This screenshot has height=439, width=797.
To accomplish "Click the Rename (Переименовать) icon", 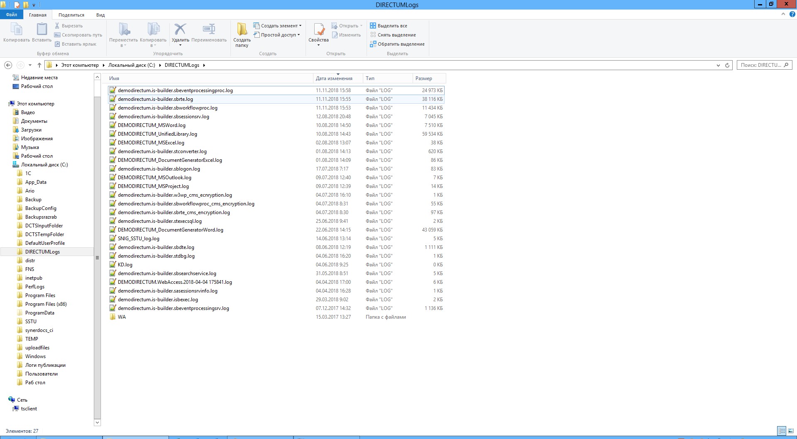I will 209,29.
